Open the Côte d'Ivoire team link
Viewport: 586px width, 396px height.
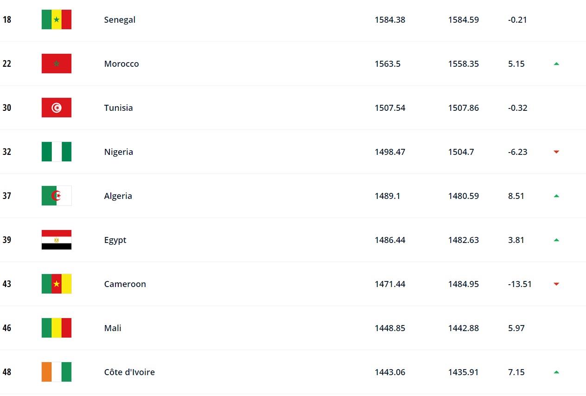[129, 372]
